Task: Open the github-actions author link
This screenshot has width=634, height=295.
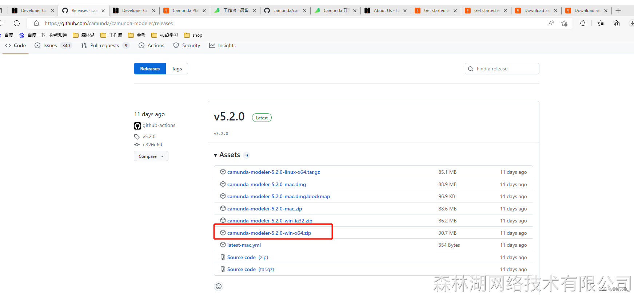Action: pyautogui.click(x=159, y=125)
